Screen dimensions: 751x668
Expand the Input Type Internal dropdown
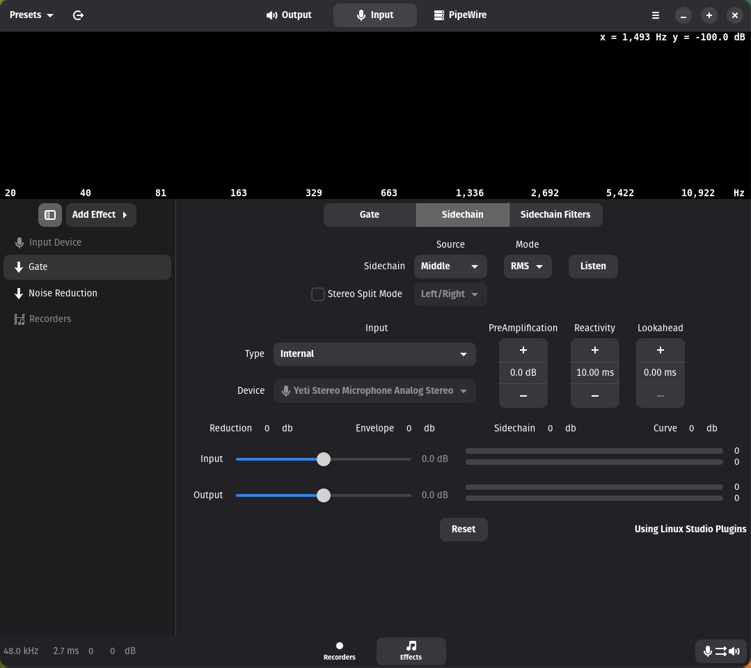click(x=374, y=354)
